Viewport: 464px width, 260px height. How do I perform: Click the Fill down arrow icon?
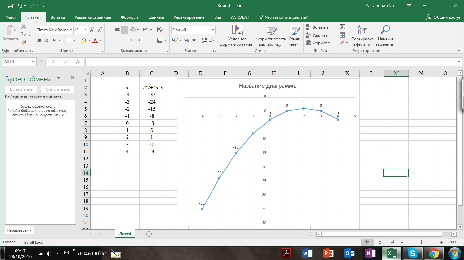tap(342, 35)
